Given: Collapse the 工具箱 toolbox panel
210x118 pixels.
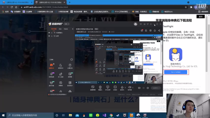Looking at the screenshot, I should (71, 60).
